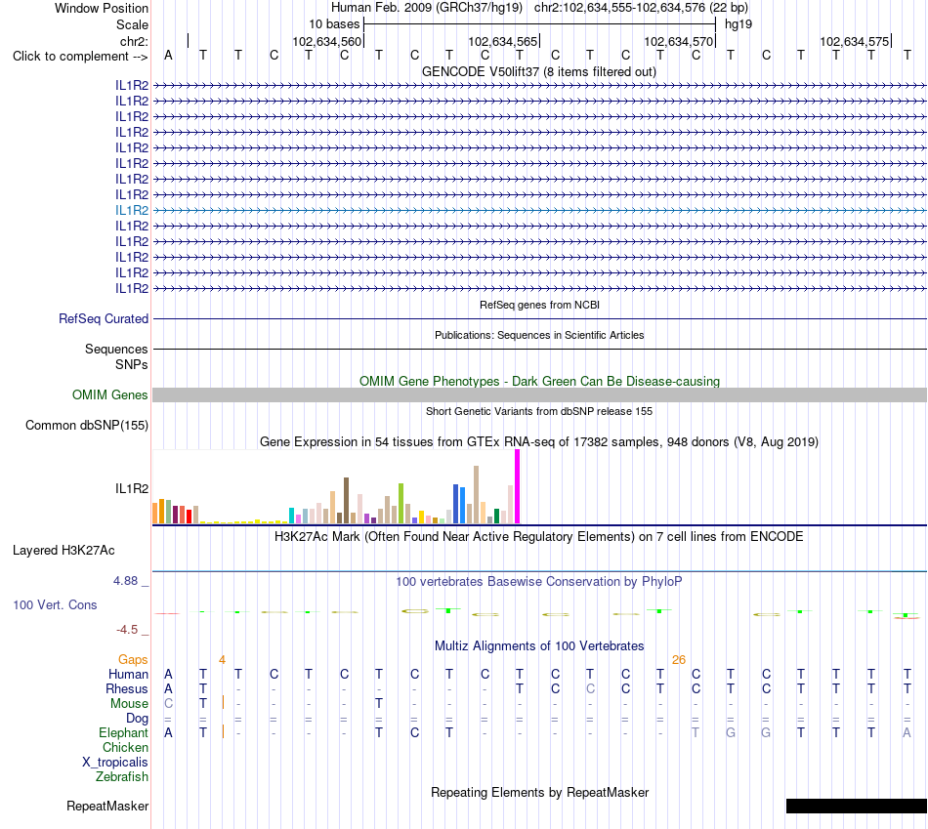Click the -4.5 PhyloP lower scale value
928x829 pixels.
pyautogui.click(x=127, y=630)
